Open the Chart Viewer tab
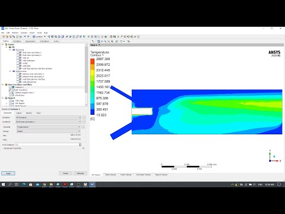The height and width of the screenshot is (214, 285). (126, 175)
